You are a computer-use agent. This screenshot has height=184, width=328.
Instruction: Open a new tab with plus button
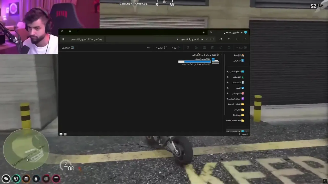[x=203, y=32]
